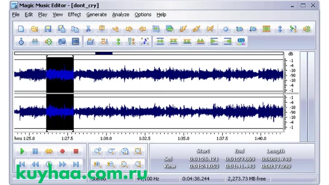Click the top-right framed magnifier icon
The image size is (329, 185).
138,151
